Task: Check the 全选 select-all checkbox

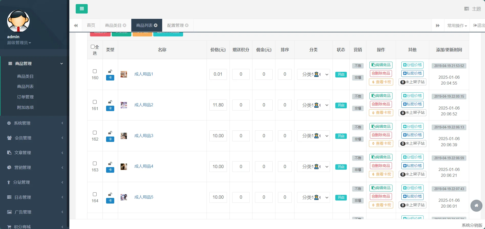Action: 93,47
